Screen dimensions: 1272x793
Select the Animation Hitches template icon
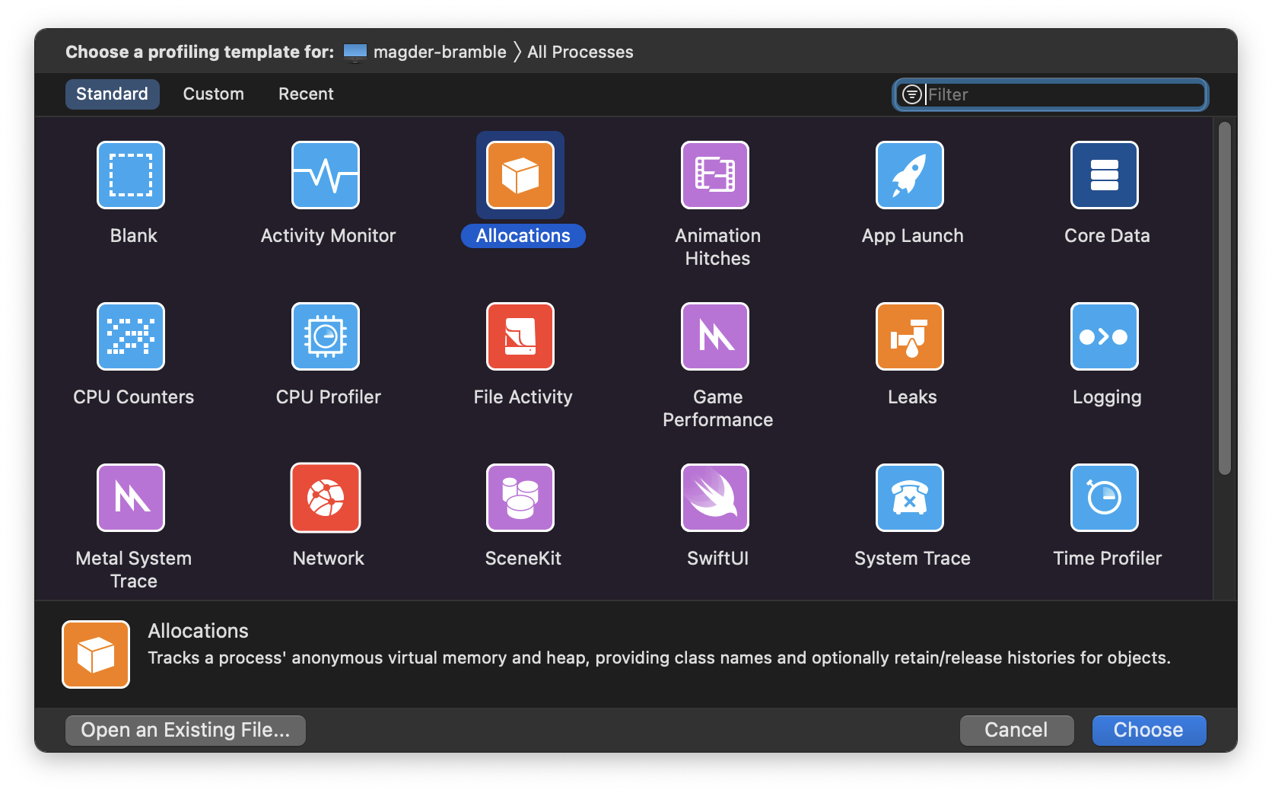(x=715, y=175)
